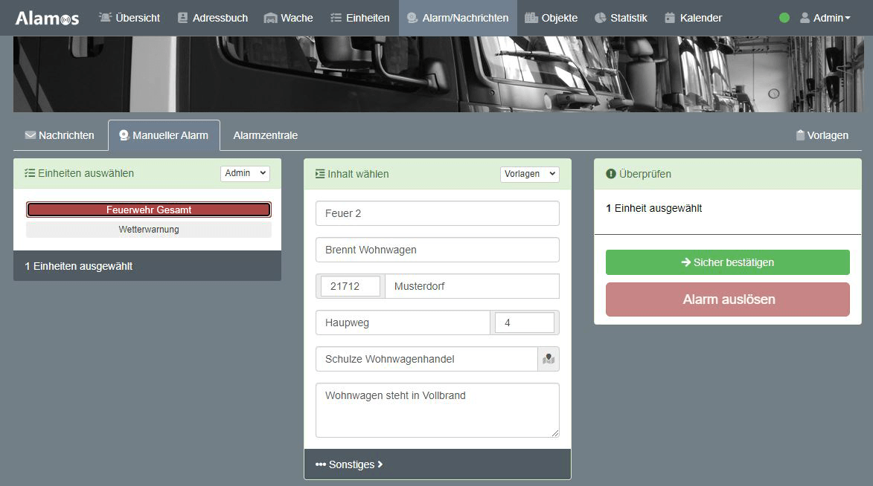Image resolution: width=873 pixels, height=486 pixels.
Task: Click the Inhalt wählen header text
Action: click(x=358, y=174)
